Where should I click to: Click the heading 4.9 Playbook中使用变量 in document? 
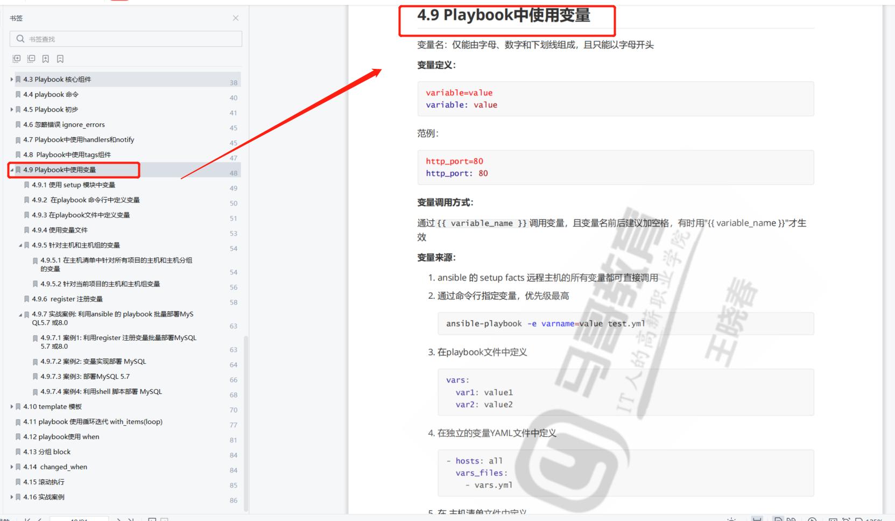[504, 16]
